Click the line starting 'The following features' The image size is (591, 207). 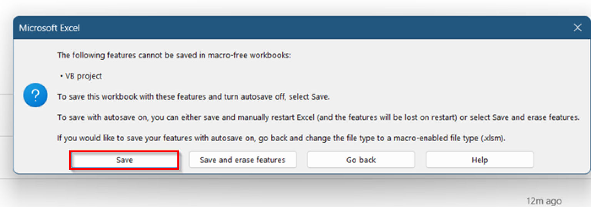(174, 55)
